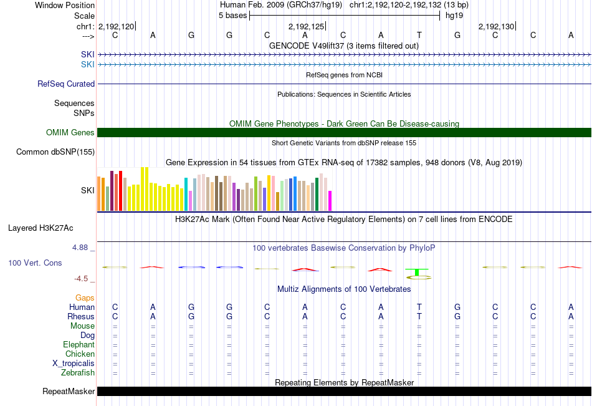592x406 pixels.
Task: Click the X_tropicalis species label
Action: coord(74,364)
